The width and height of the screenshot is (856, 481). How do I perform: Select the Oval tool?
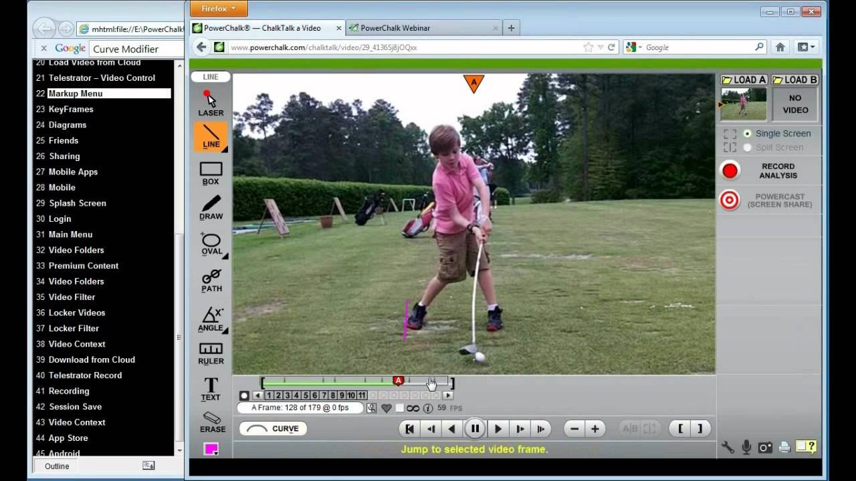tap(211, 245)
